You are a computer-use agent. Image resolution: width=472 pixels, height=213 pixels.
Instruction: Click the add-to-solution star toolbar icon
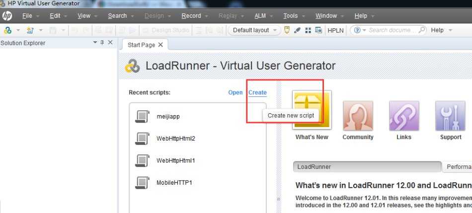(x=30, y=30)
